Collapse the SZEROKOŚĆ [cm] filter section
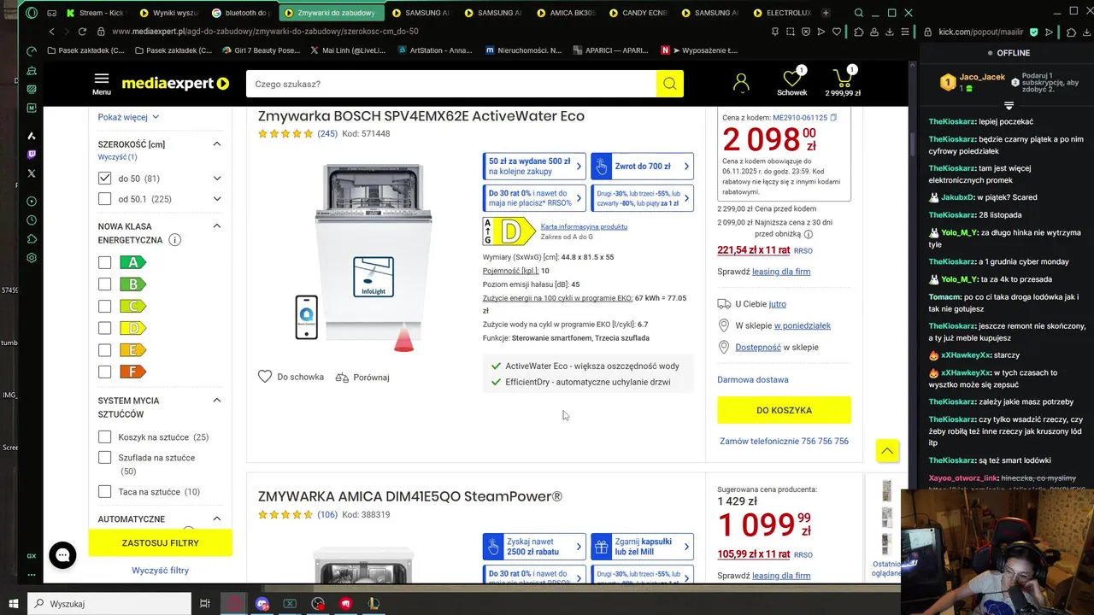The width and height of the screenshot is (1094, 615). [x=217, y=143]
